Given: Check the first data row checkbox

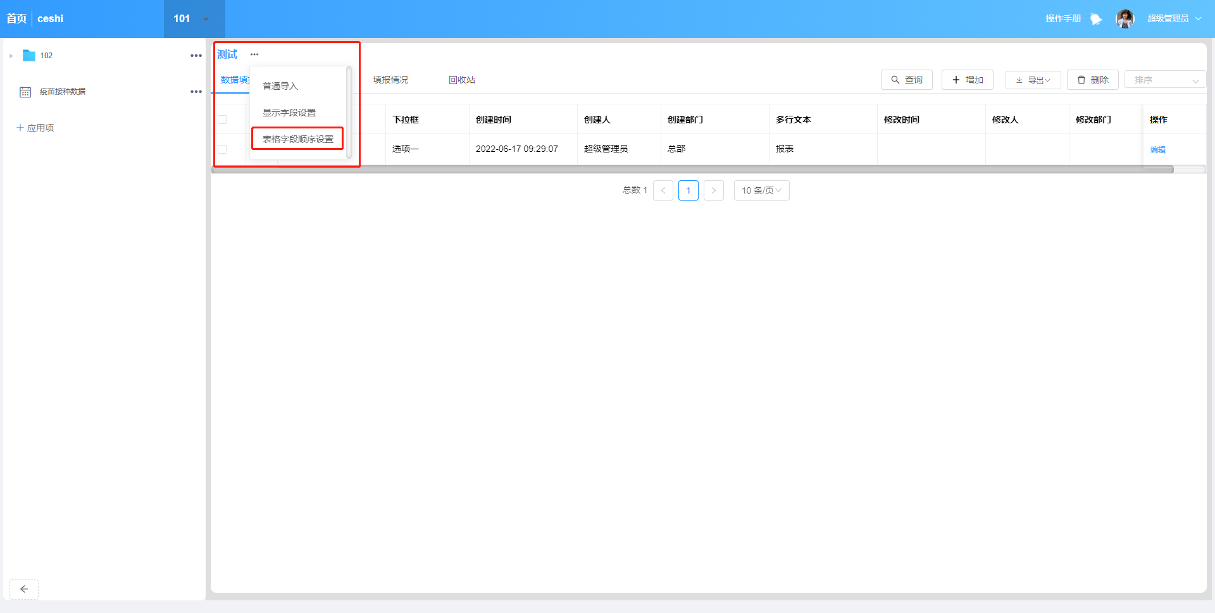Looking at the screenshot, I should [222, 149].
